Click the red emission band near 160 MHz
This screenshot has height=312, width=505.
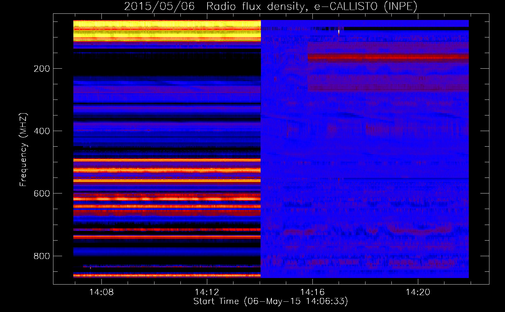coord(388,57)
